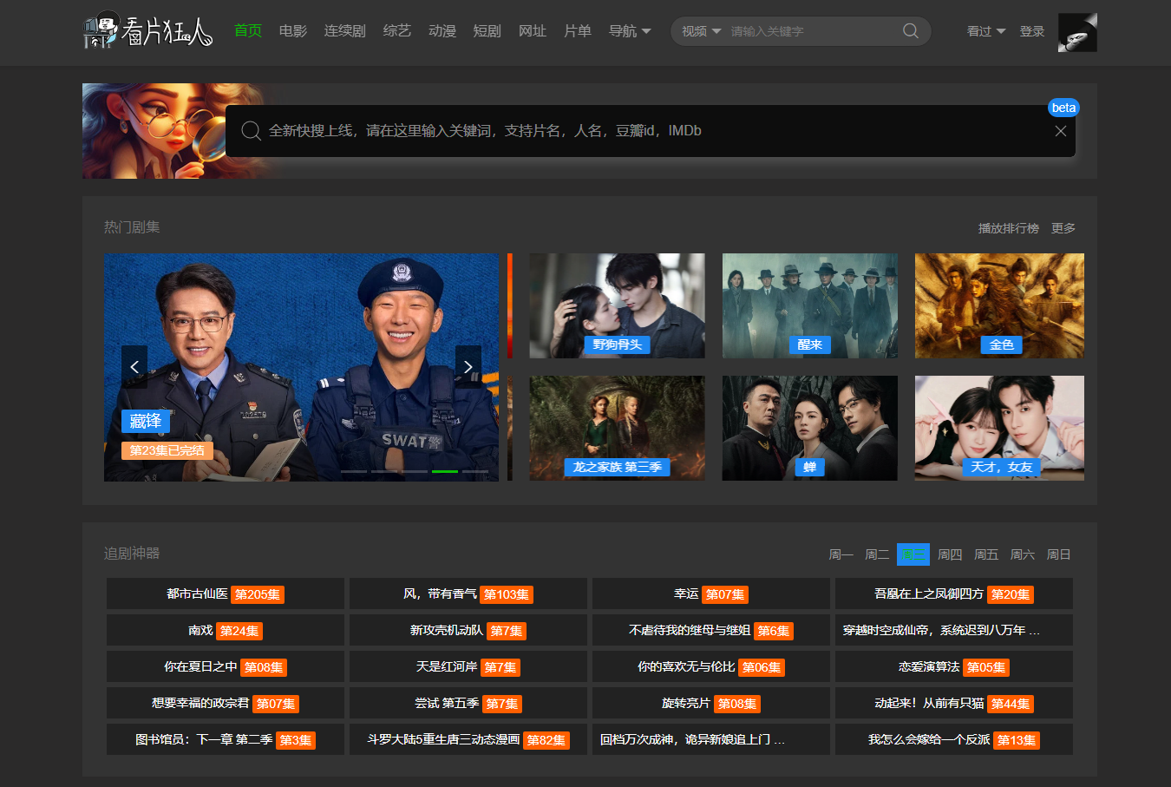1171x787 pixels.
Task: Open 风，带有香气 第103集
Action: pyautogui.click(x=468, y=594)
